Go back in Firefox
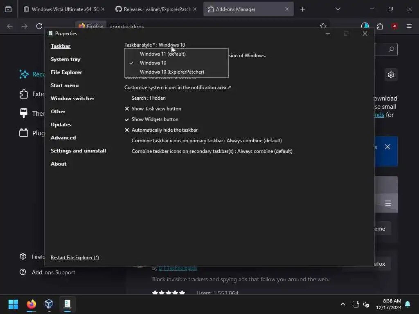 coord(10,26)
